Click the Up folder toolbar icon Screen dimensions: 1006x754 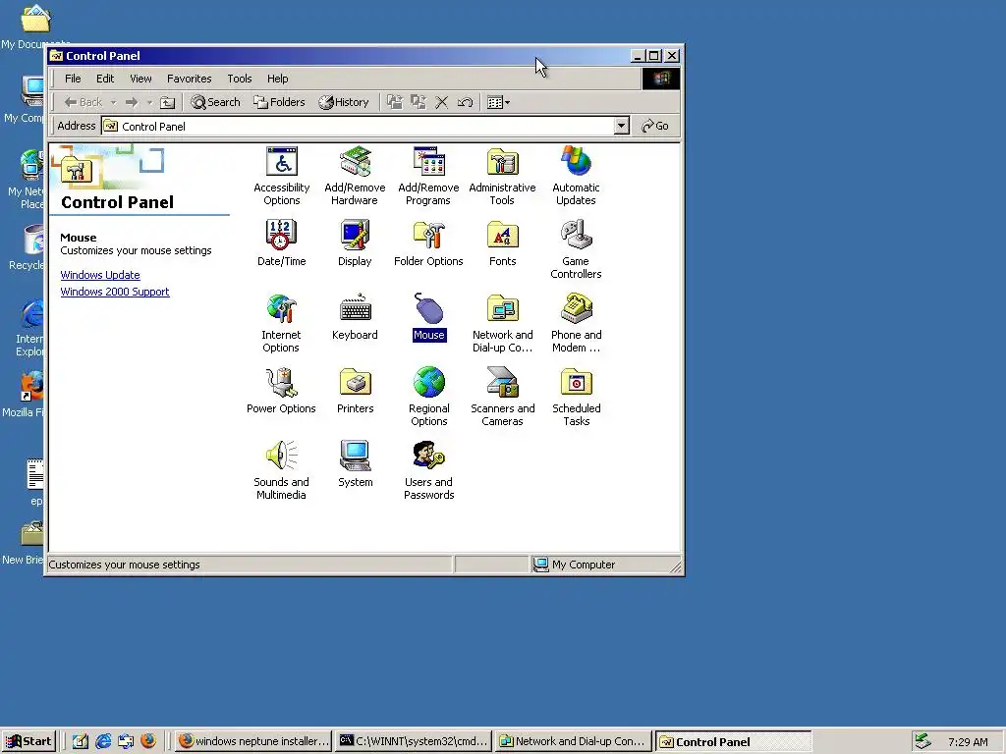tap(167, 102)
